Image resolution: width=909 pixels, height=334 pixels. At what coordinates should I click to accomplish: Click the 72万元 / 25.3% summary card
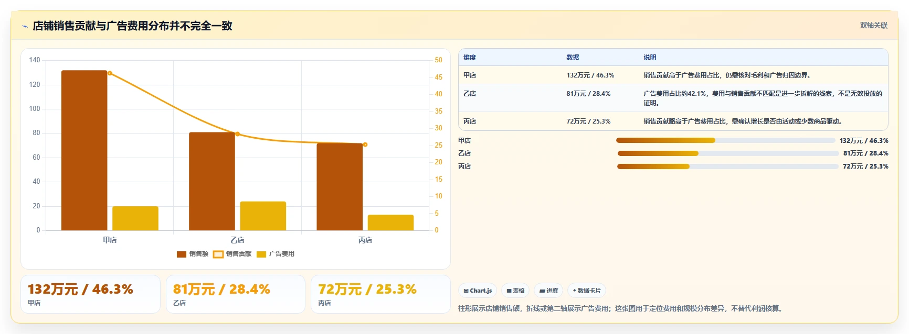380,294
